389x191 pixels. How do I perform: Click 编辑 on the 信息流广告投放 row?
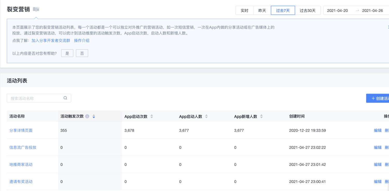(x=378, y=147)
